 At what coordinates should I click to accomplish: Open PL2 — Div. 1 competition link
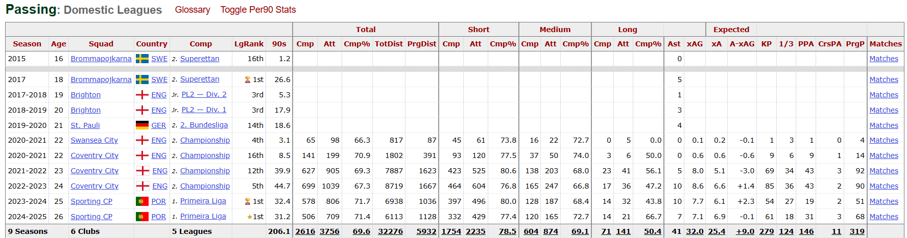[204, 110]
